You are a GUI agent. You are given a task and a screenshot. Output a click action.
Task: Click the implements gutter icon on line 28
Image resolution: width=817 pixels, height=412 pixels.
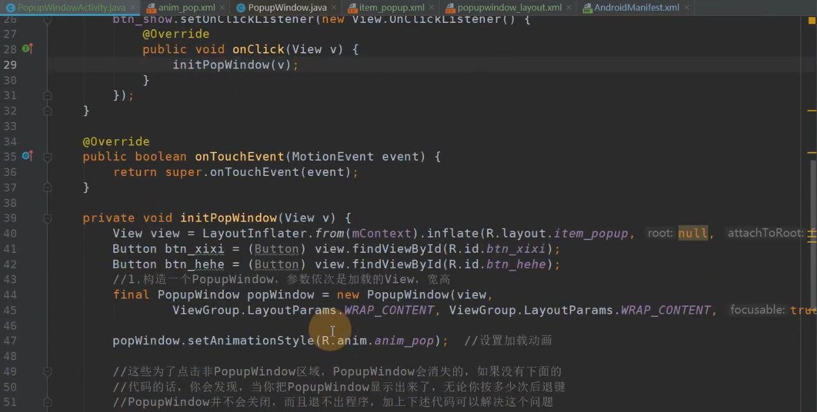point(27,48)
